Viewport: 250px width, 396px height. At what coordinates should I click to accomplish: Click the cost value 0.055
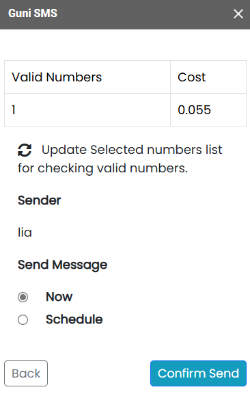coord(208,110)
